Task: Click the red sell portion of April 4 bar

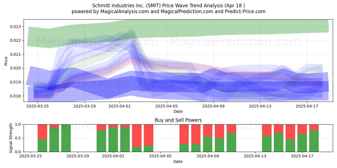Action: (149, 135)
